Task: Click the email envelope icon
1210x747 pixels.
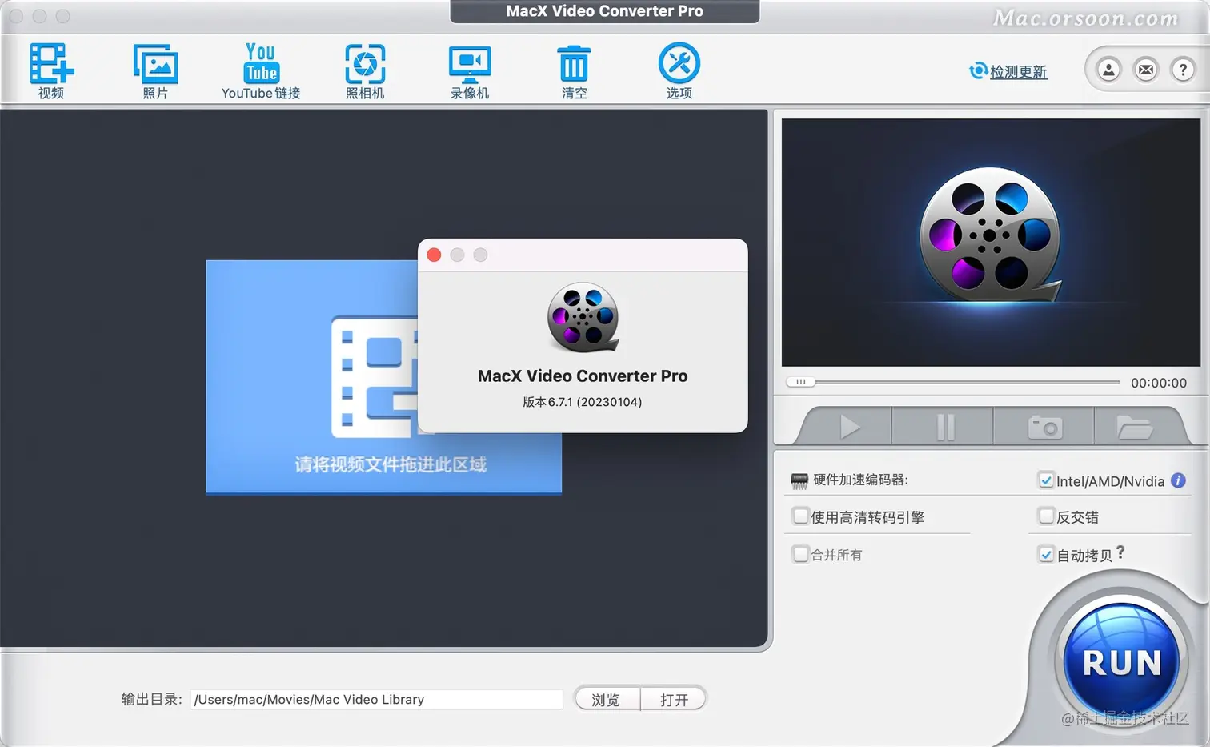Action: [x=1146, y=70]
